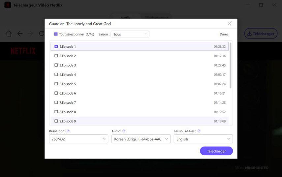Screen dimensions: 282x177
Task: Select the 8.Episode 8 label
Action: click(x=68, y=112)
